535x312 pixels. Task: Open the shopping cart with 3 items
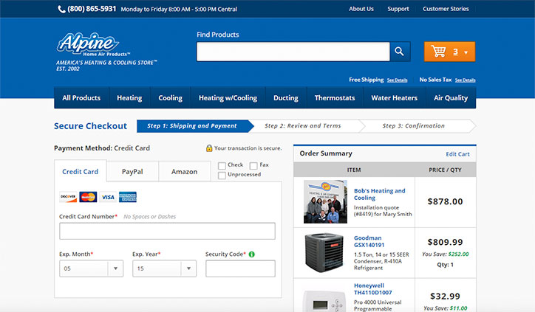[x=449, y=52]
